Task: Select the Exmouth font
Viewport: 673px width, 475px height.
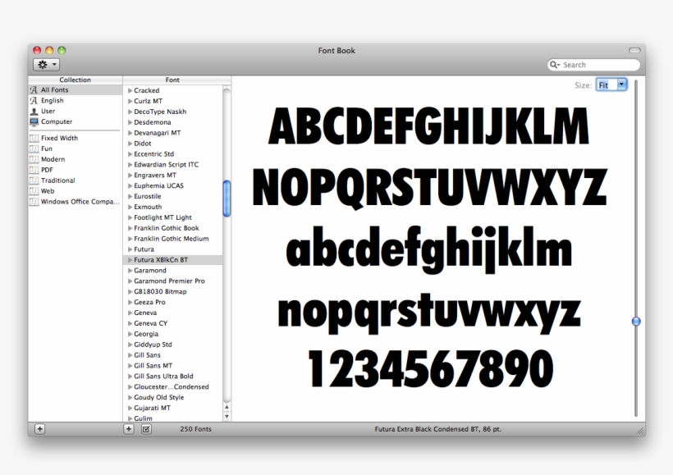Action: [x=148, y=207]
